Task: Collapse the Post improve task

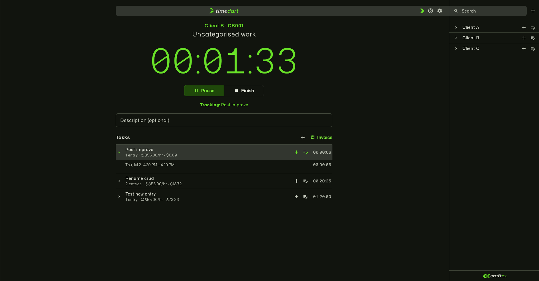Action: [x=119, y=152]
